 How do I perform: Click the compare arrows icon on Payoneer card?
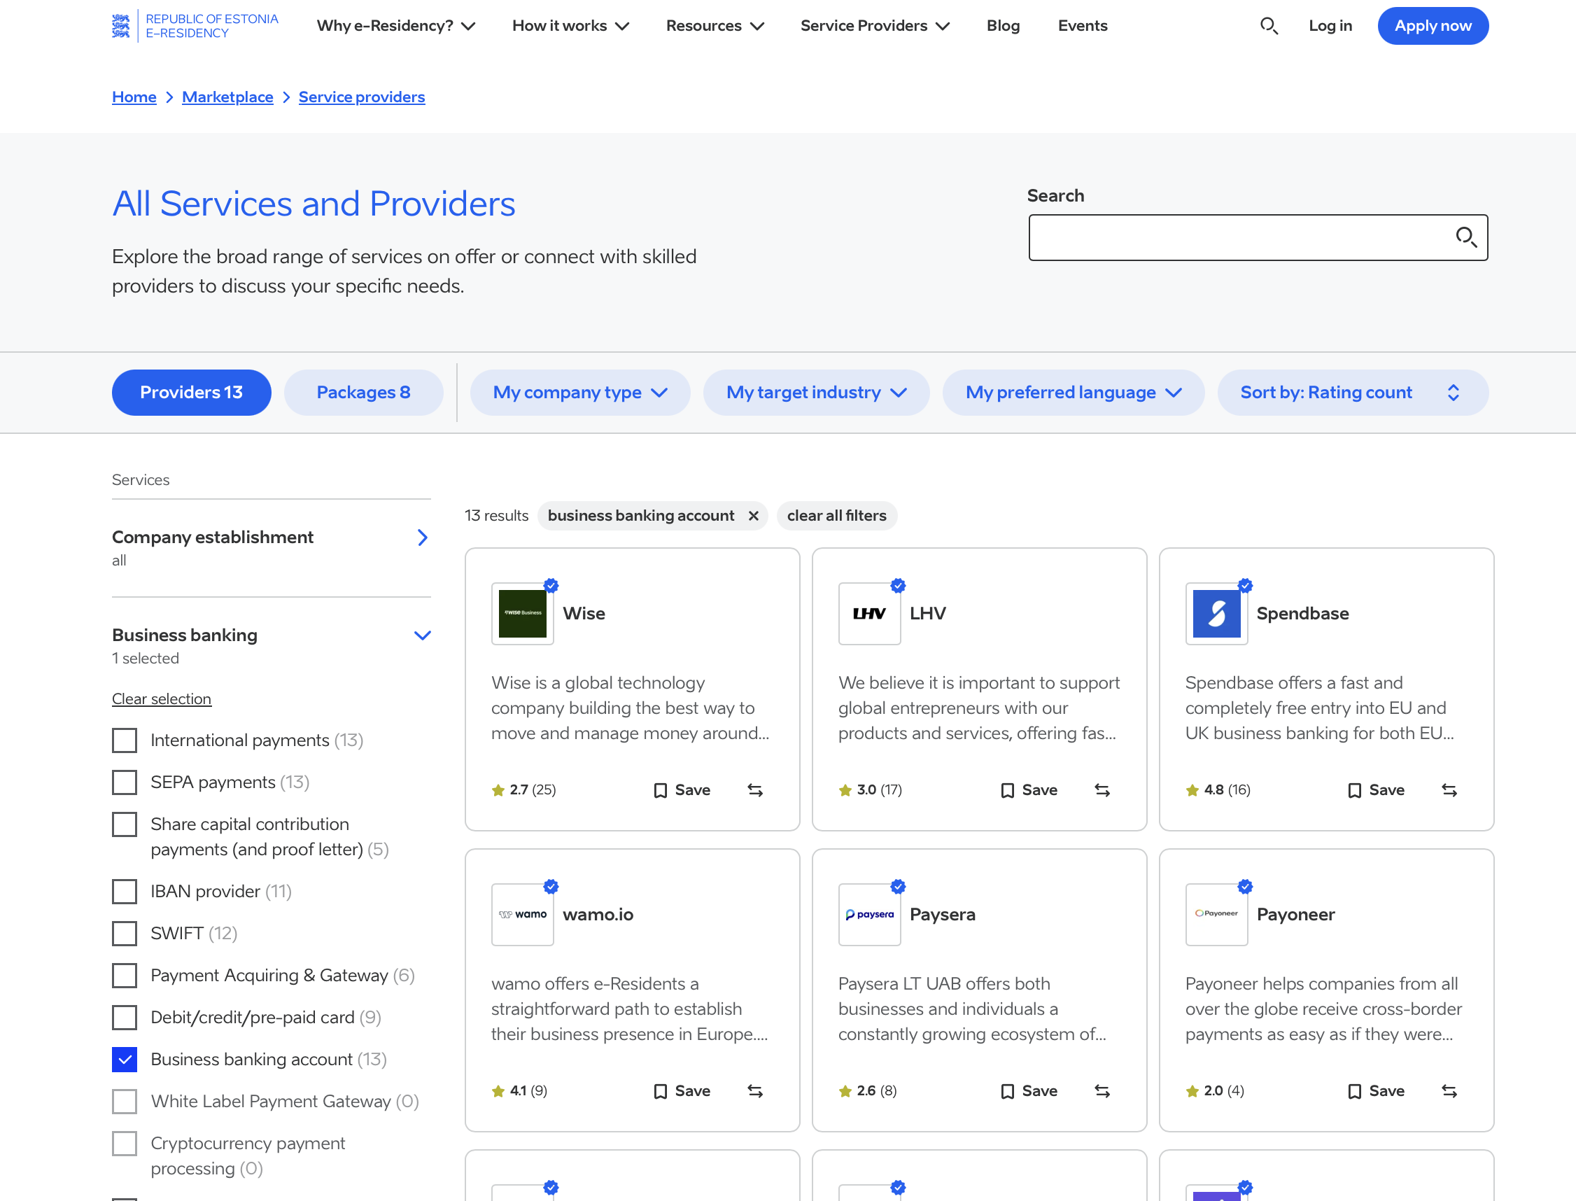(1449, 1091)
